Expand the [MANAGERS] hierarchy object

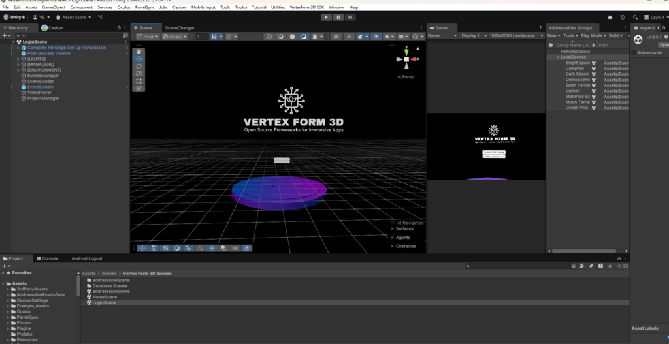coord(18,65)
